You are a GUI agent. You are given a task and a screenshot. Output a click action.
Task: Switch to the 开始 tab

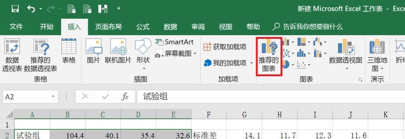pyautogui.click(x=47, y=27)
